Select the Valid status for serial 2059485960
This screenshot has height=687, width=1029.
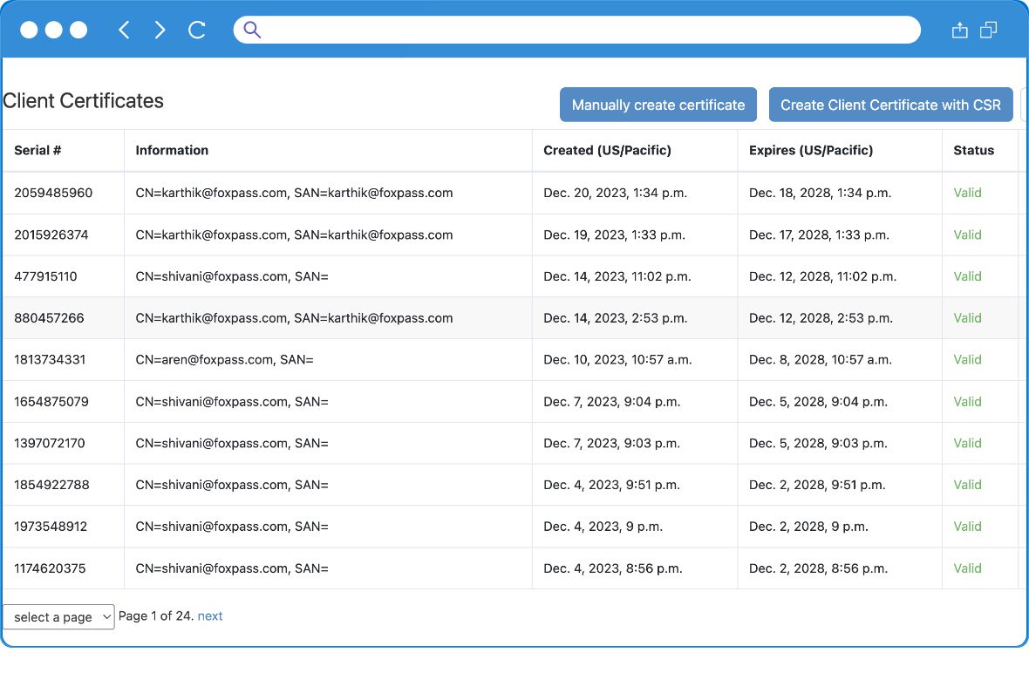click(x=967, y=193)
